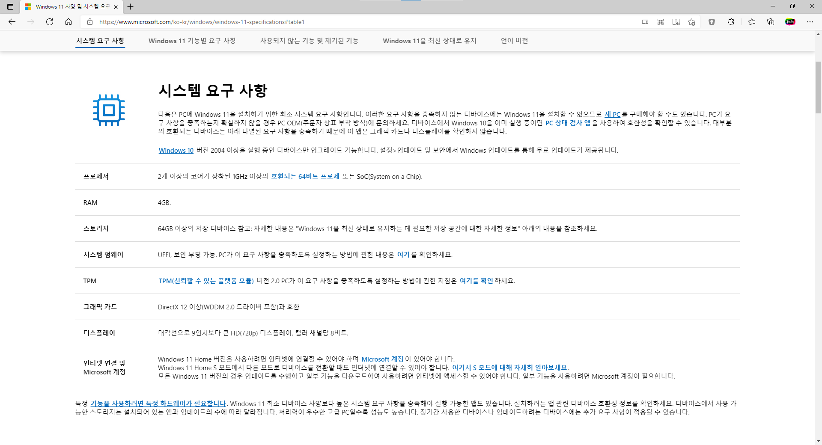Click the 디스플레이 row label
822x445 pixels.
pyautogui.click(x=99, y=333)
